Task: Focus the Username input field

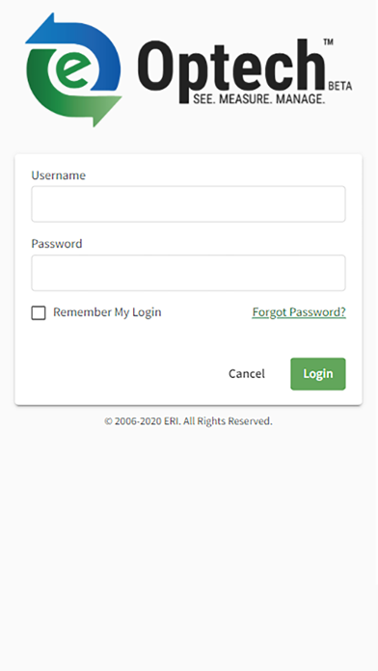Action: click(x=188, y=203)
